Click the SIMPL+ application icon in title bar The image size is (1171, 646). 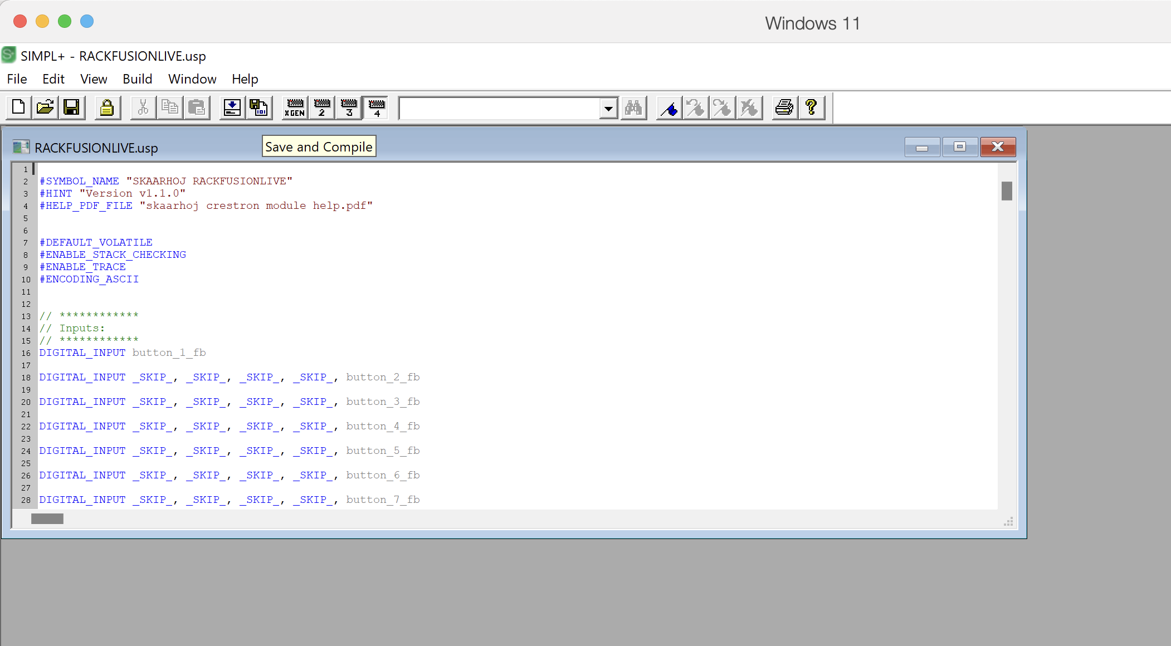click(x=9, y=55)
